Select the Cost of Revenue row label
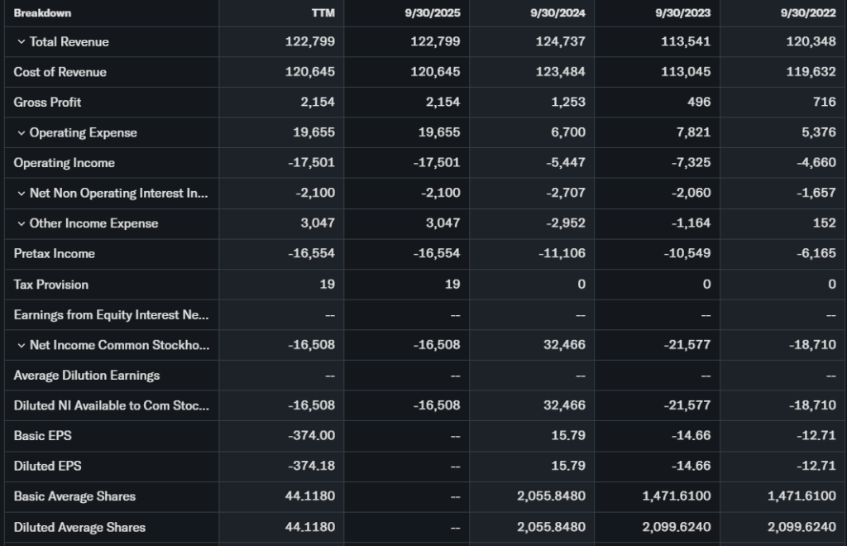 (60, 72)
